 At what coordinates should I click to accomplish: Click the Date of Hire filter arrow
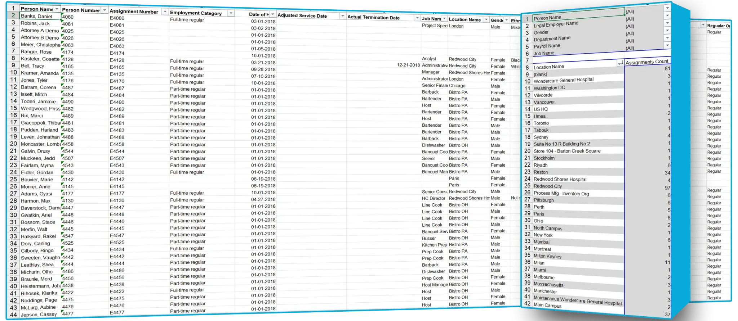pyautogui.click(x=272, y=14)
